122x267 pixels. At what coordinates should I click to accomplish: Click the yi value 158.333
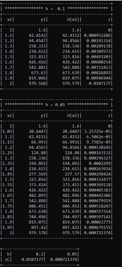pyautogui.click(x=37, y=46)
